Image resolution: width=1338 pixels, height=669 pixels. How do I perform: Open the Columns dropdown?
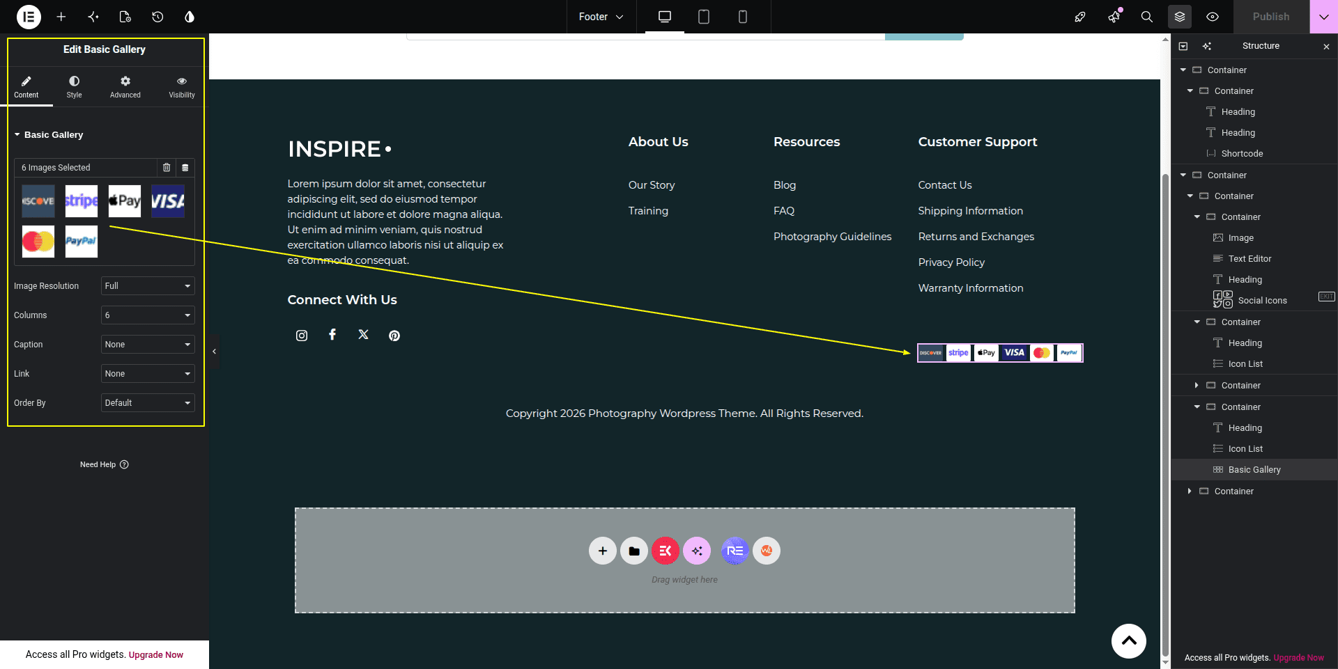click(x=148, y=315)
